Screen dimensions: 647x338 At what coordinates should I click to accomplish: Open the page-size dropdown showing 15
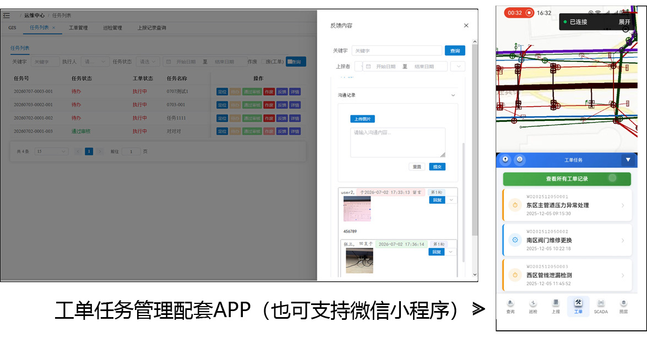(51, 152)
